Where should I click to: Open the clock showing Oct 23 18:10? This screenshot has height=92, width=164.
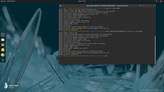[82, 1]
